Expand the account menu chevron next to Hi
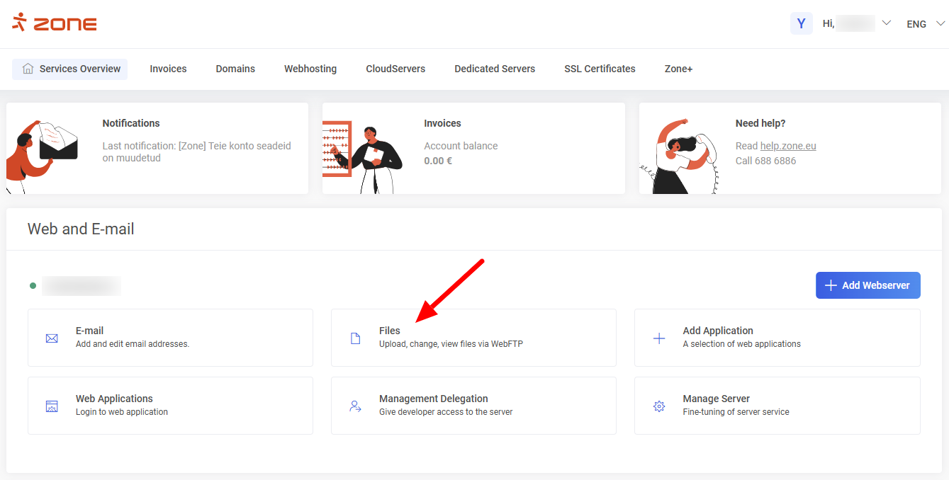Viewport: 949px width, 480px height. 886,23
